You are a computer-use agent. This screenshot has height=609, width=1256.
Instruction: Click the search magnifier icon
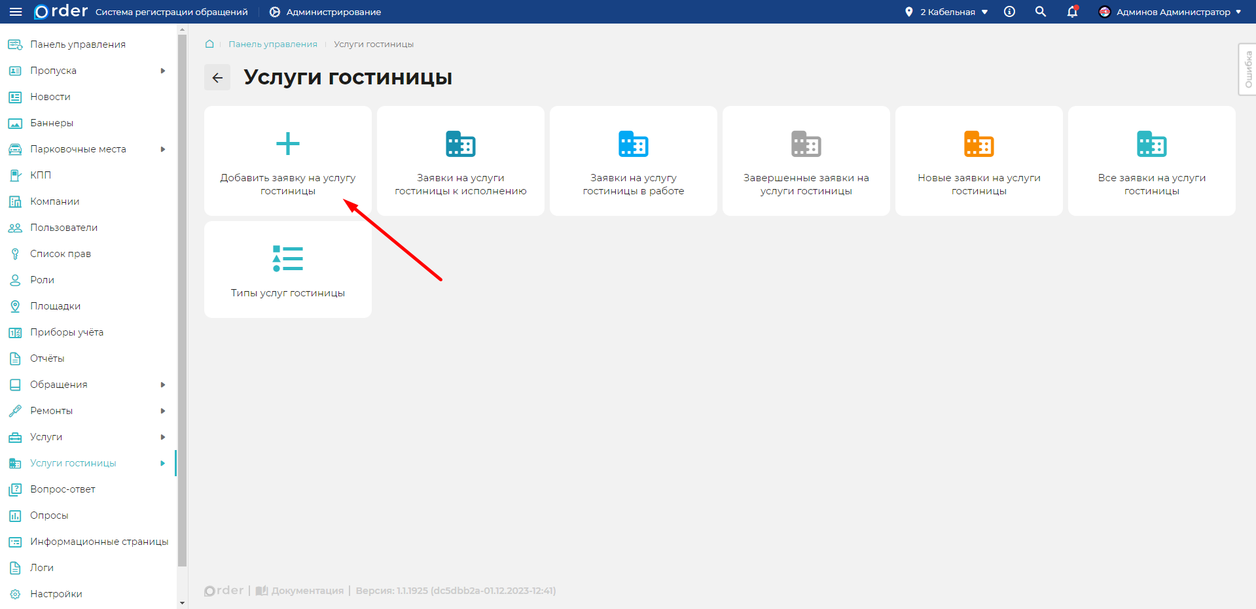coord(1040,12)
